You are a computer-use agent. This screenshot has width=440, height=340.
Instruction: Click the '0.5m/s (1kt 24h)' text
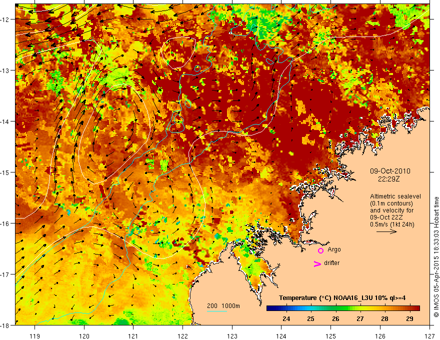(x=392, y=224)
